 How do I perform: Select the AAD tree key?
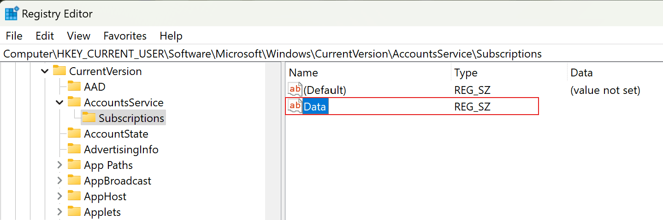coord(95,87)
